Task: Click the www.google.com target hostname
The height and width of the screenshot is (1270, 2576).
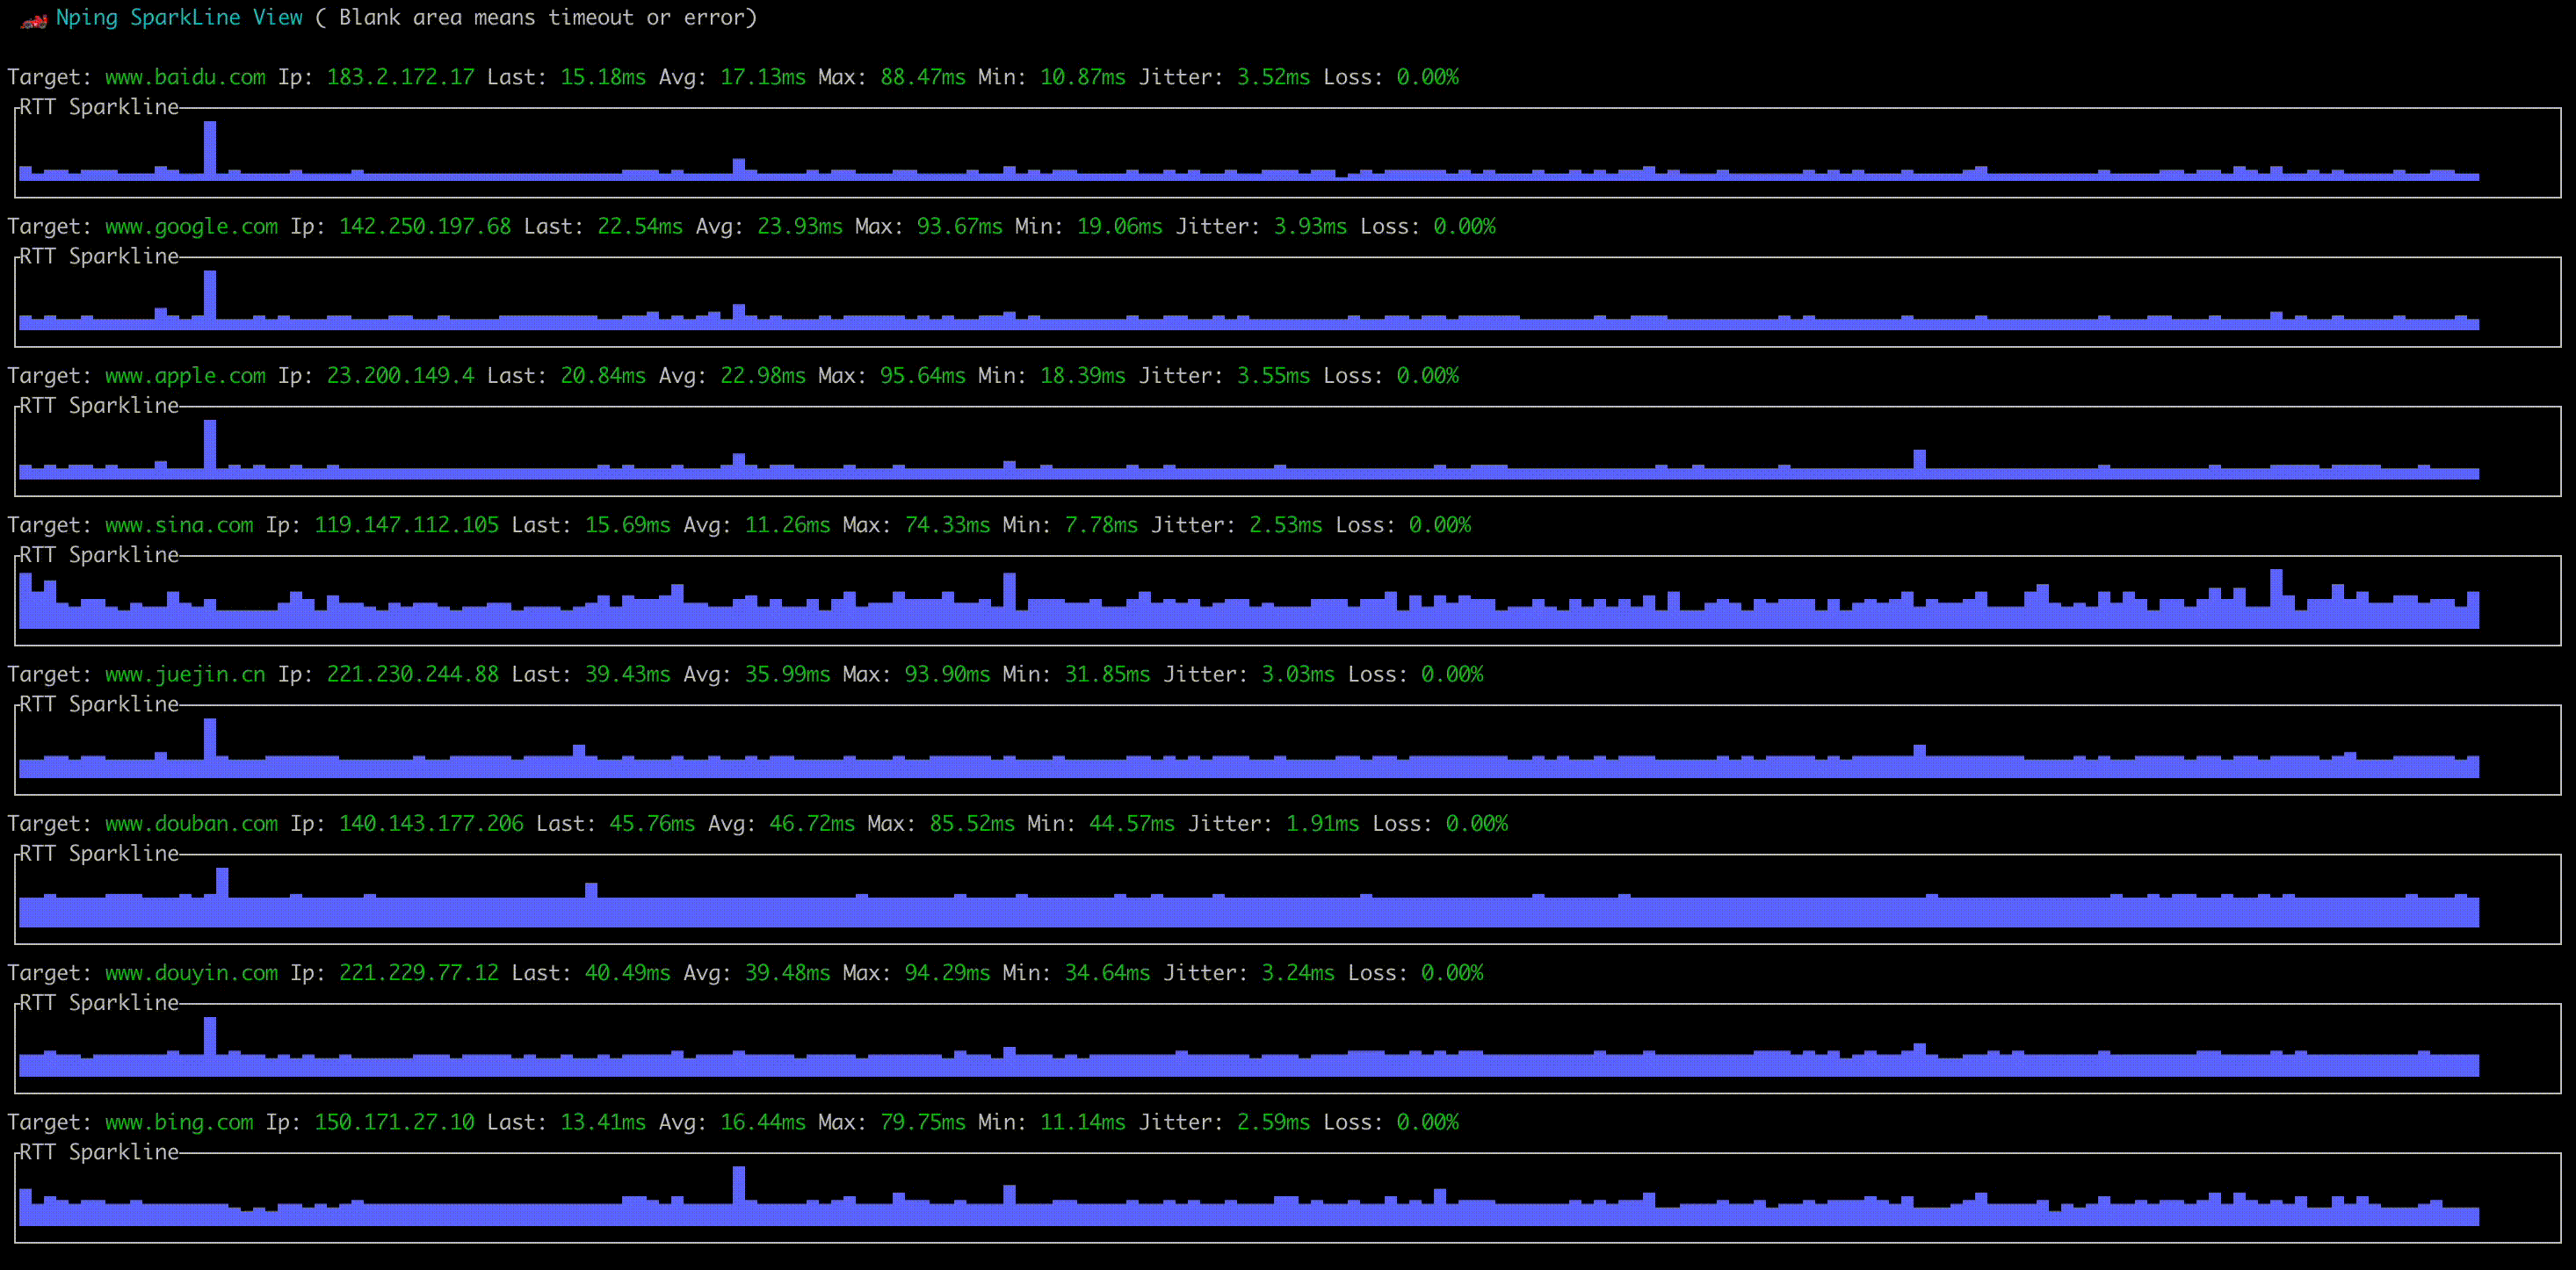Action: (191, 226)
